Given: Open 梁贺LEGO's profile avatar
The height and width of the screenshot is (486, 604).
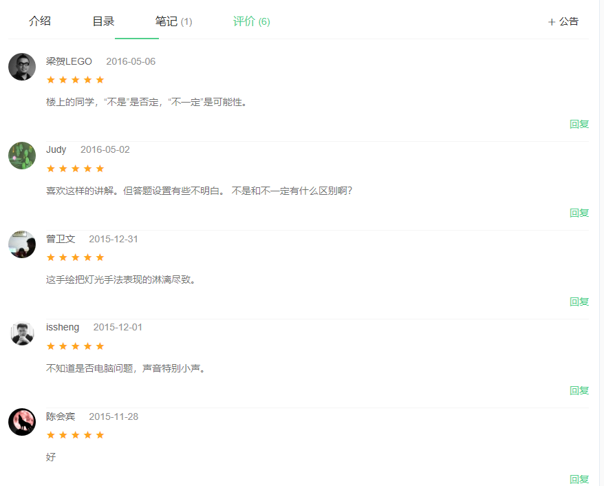Looking at the screenshot, I should click(x=22, y=67).
